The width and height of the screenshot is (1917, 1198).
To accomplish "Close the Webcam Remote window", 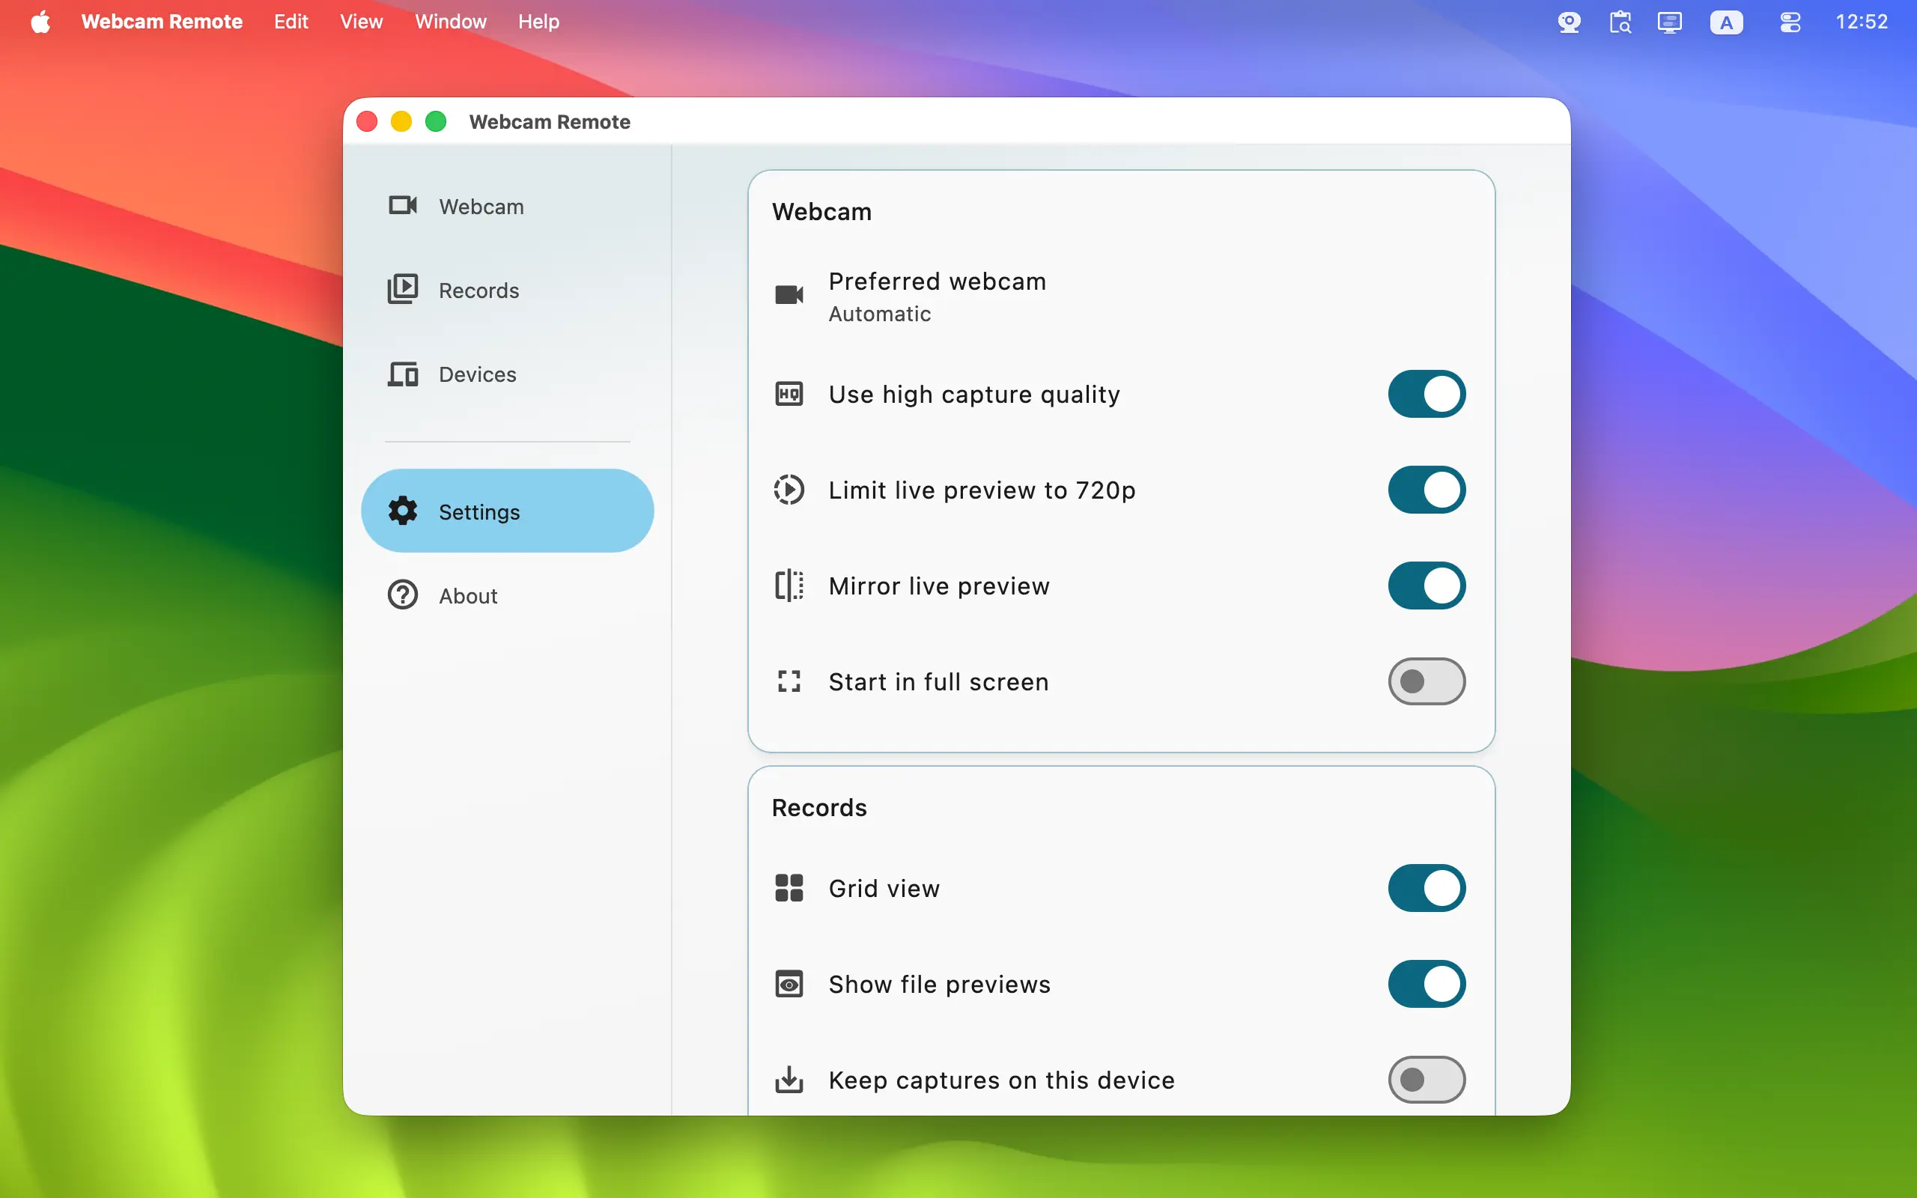I will [x=367, y=121].
